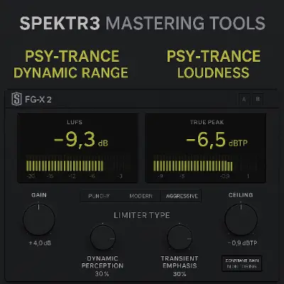Click the True Peak meter bars

(192, 166)
